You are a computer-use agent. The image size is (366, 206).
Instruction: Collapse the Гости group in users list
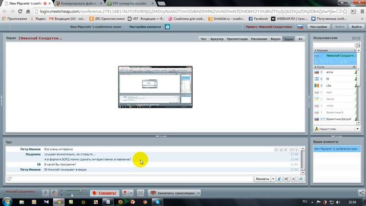click(x=315, y=67)
